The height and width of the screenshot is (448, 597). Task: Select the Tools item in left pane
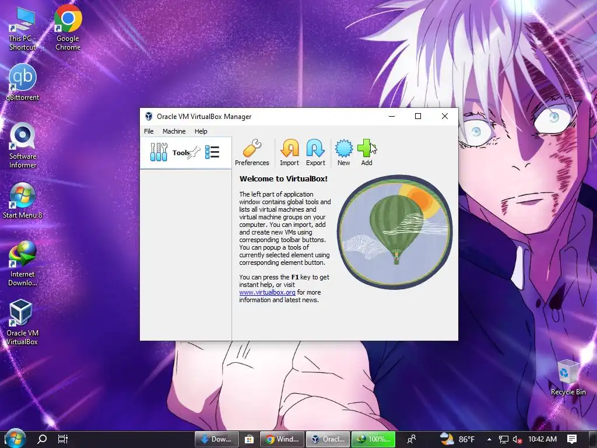coord(185,153)
